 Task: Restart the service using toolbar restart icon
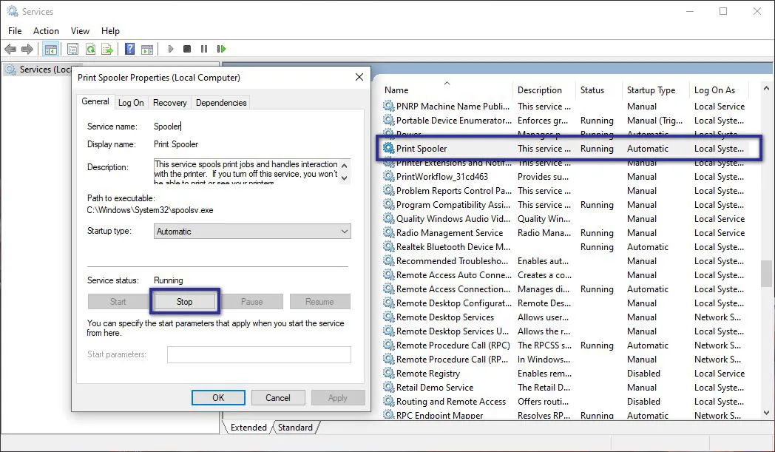pyautogui.click(x=221, y=49)
